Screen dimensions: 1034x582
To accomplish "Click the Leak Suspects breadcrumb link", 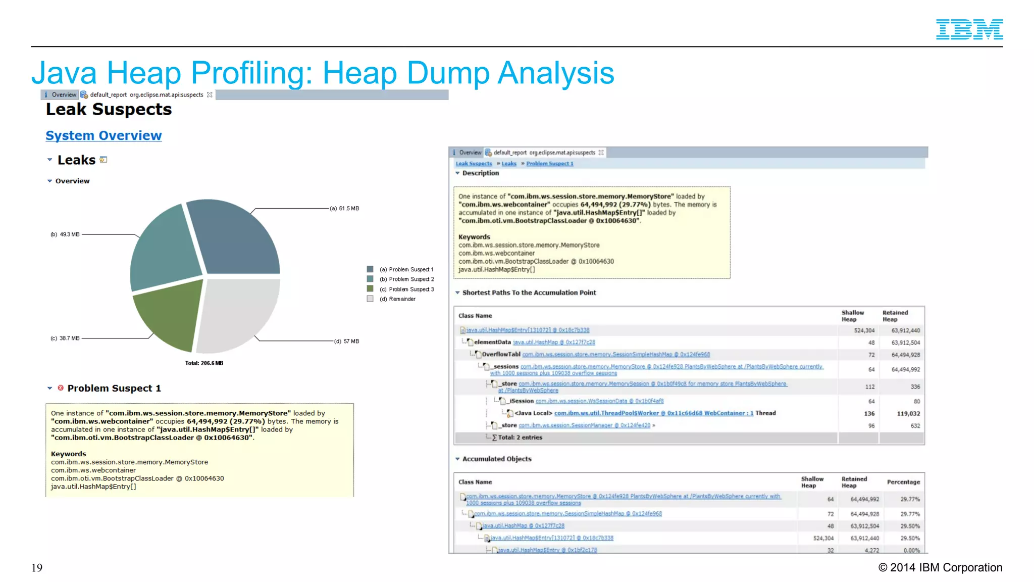I will 474,164.
